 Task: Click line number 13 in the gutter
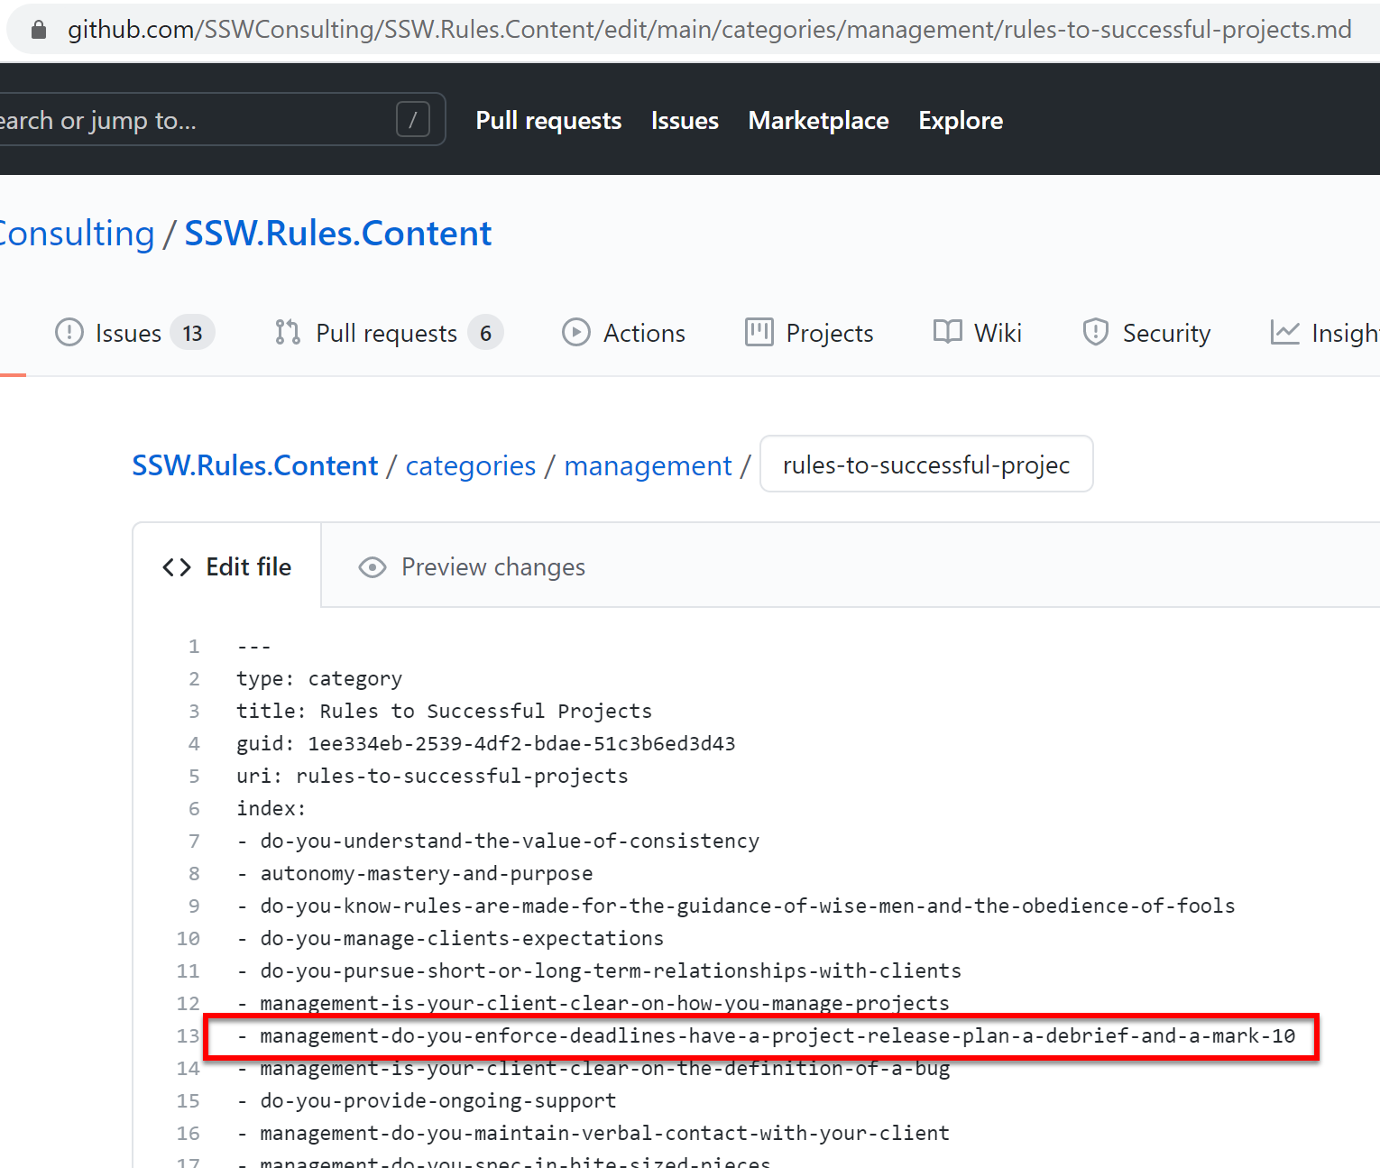click(x=188, y=1035)
